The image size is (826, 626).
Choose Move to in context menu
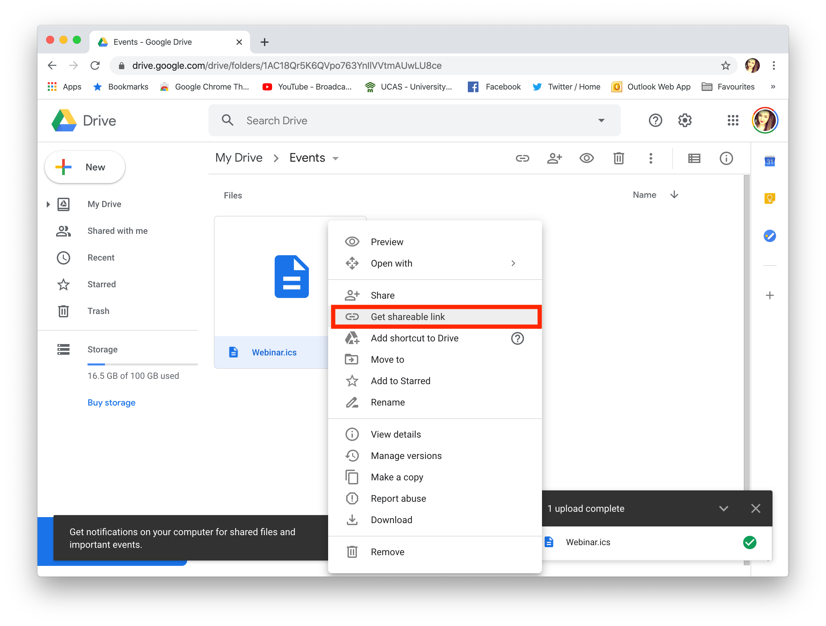[x=435, y=359]
